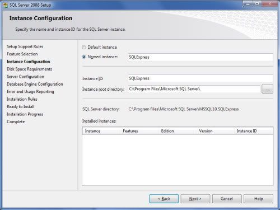Cancel the SQL Server setup
Viewport: 280px width, 210px height.
tap(227, 199)
